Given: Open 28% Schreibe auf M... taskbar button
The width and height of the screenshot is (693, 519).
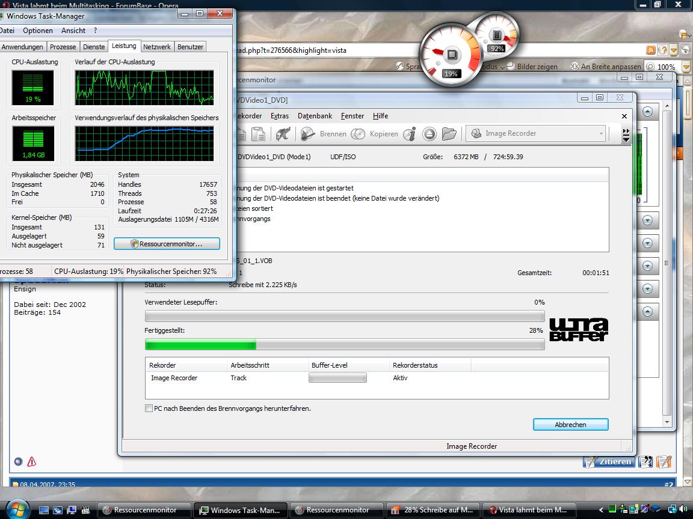Looking at the screenshot, I should [433, 510].
